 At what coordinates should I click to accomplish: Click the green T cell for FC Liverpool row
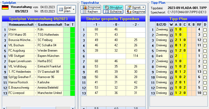point(72,93)
